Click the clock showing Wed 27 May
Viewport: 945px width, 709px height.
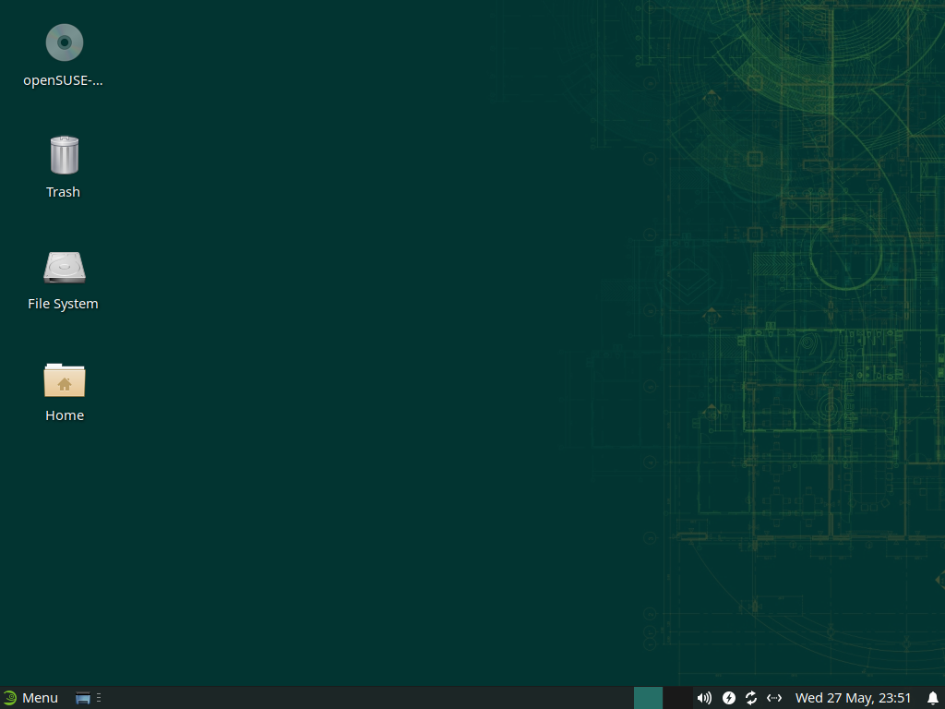(853, 698)
